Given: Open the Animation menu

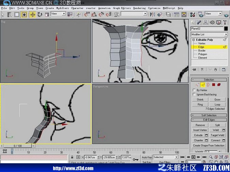Looking at the screenshot, I should pyautogui.click(x=105, y=8).
